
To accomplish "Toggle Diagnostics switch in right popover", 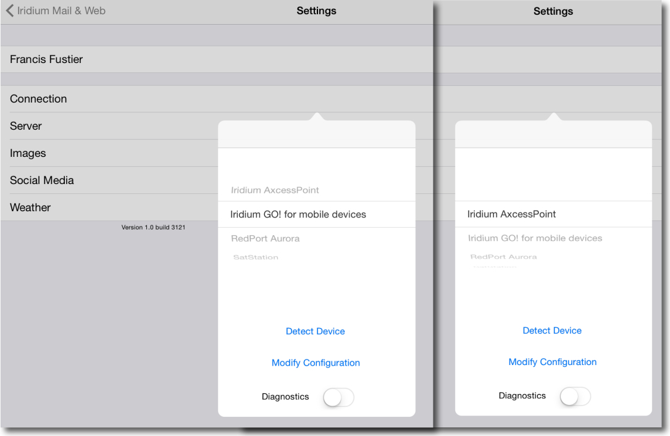I will click(x=575, y=396).
